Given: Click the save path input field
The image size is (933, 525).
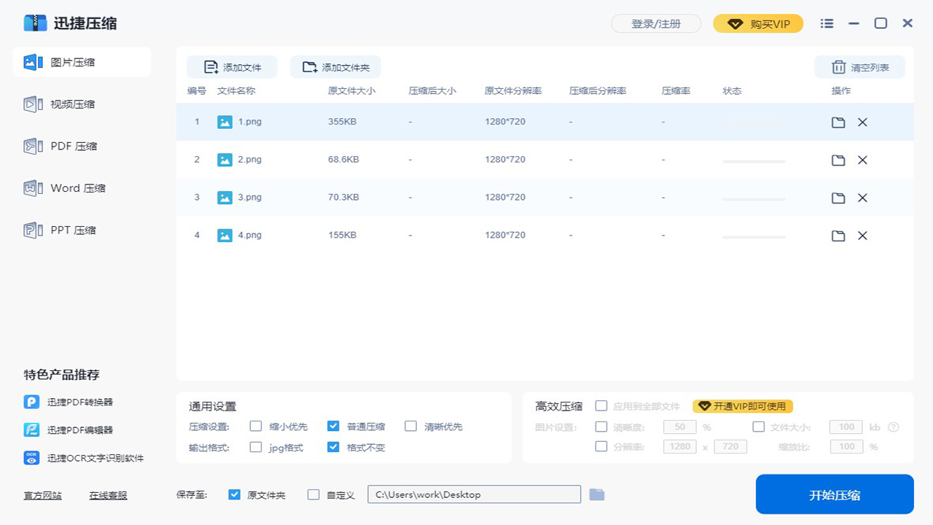Looking at the screenshot, I should pyautogui.click(x=474, y=494).
